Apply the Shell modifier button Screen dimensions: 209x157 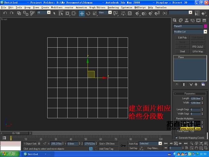(182, 51)
